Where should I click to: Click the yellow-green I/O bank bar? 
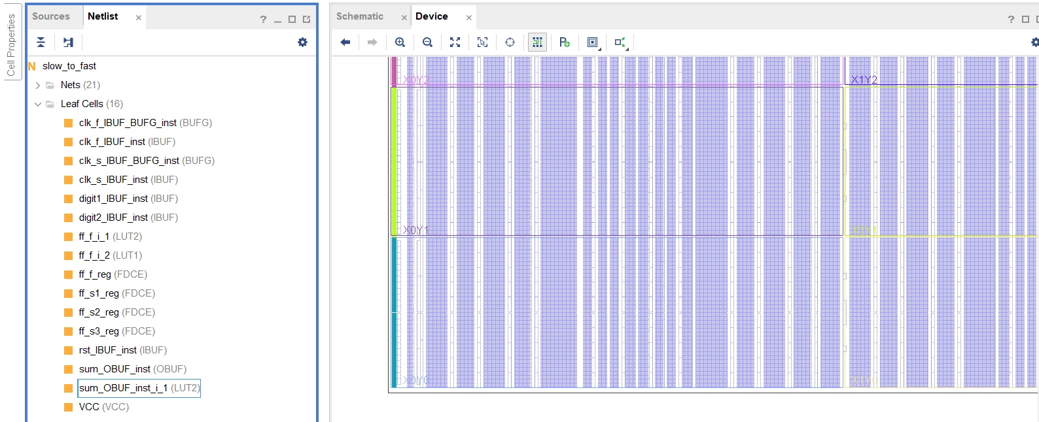394,161
